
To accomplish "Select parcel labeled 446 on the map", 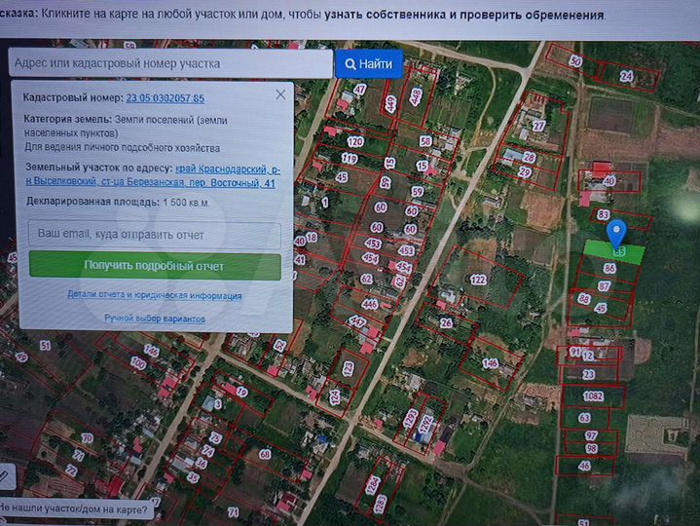I will pyautogui.click(x=370, y=304).
